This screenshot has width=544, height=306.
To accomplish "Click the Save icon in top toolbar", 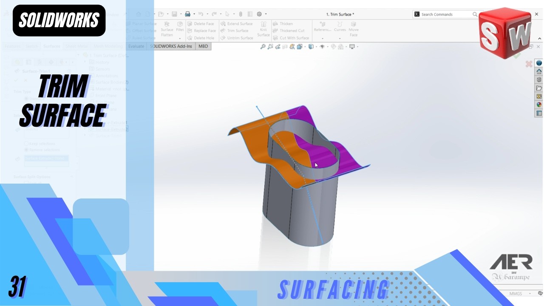I will click(174, 14).
